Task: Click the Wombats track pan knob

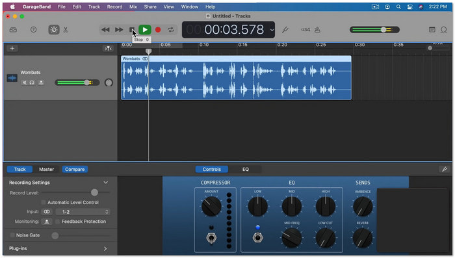Action: (x=109, y=83)
